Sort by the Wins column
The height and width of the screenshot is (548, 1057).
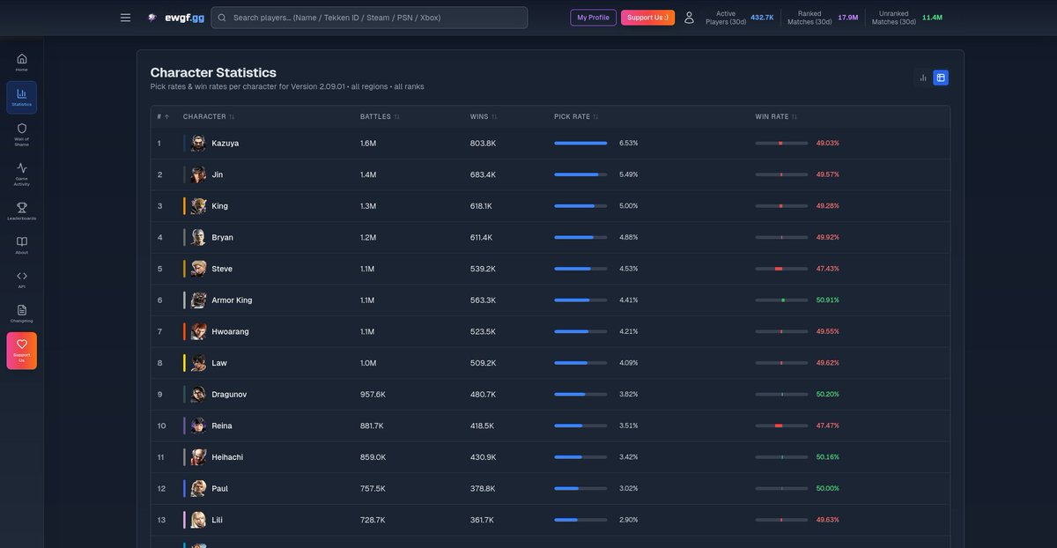[x=484, y=116]
